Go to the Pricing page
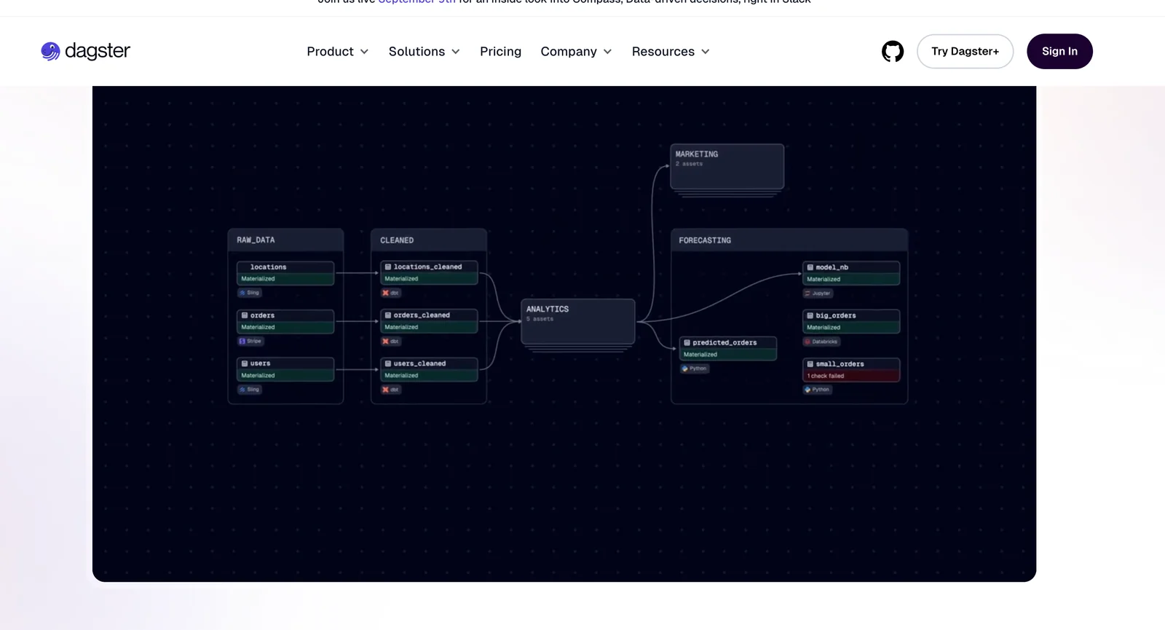This screenshot has width=1165, height=630. [500, 52]
